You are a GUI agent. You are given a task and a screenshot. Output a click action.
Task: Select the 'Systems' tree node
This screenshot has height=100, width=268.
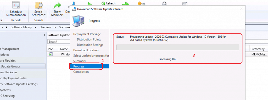coord(5,90)
